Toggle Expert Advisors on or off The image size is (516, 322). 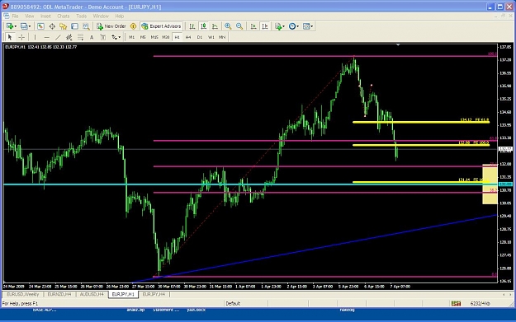click(x=161, y=26)
